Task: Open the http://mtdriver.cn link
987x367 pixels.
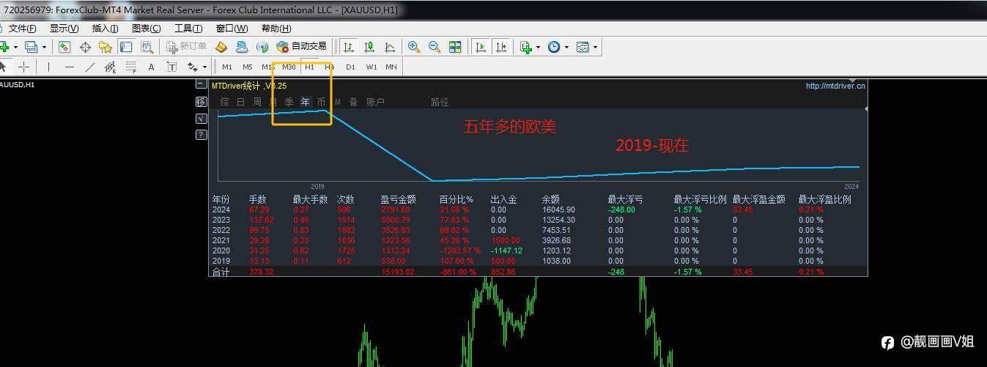Action: point(835,86)
